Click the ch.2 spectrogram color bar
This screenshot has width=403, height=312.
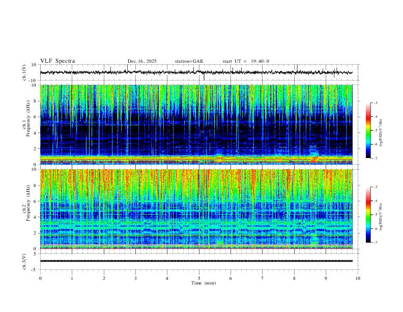click(x=368, y=215)
